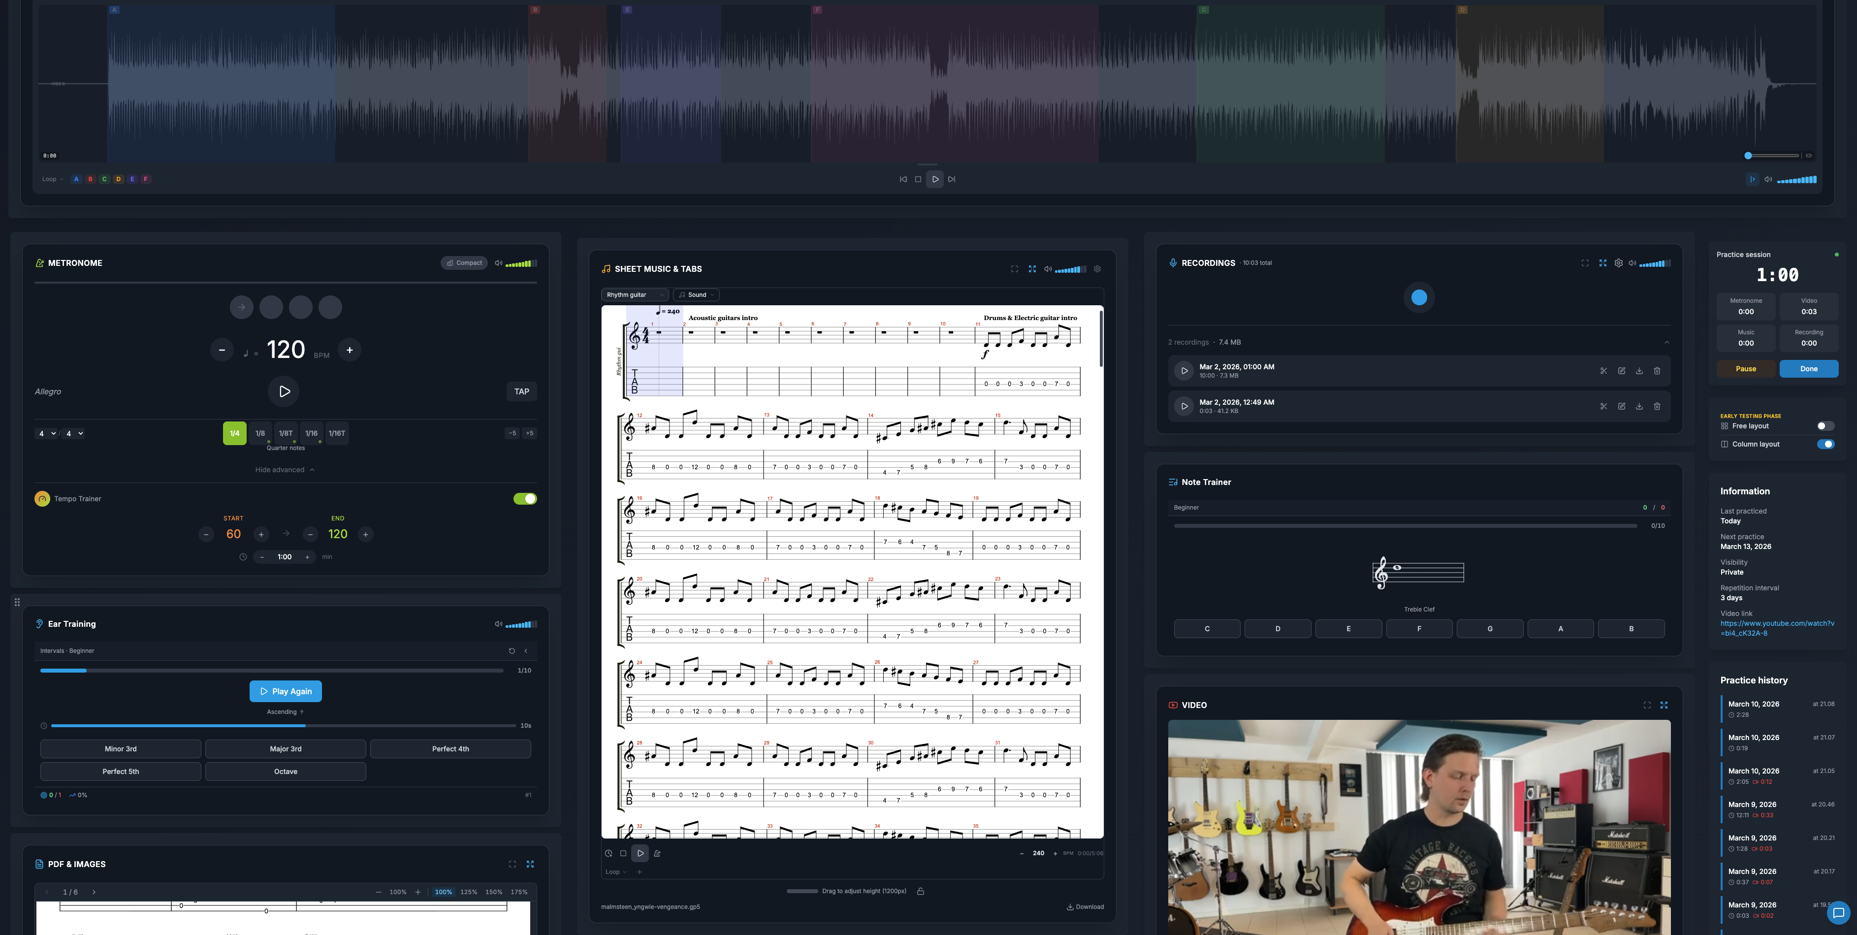Viewport: 1857px width, 935px height.
Task: Expand the Video panel to fullscreen
Action: coord(1664,705)
